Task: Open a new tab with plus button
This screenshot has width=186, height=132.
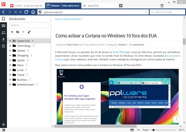Action: (121, 6)
